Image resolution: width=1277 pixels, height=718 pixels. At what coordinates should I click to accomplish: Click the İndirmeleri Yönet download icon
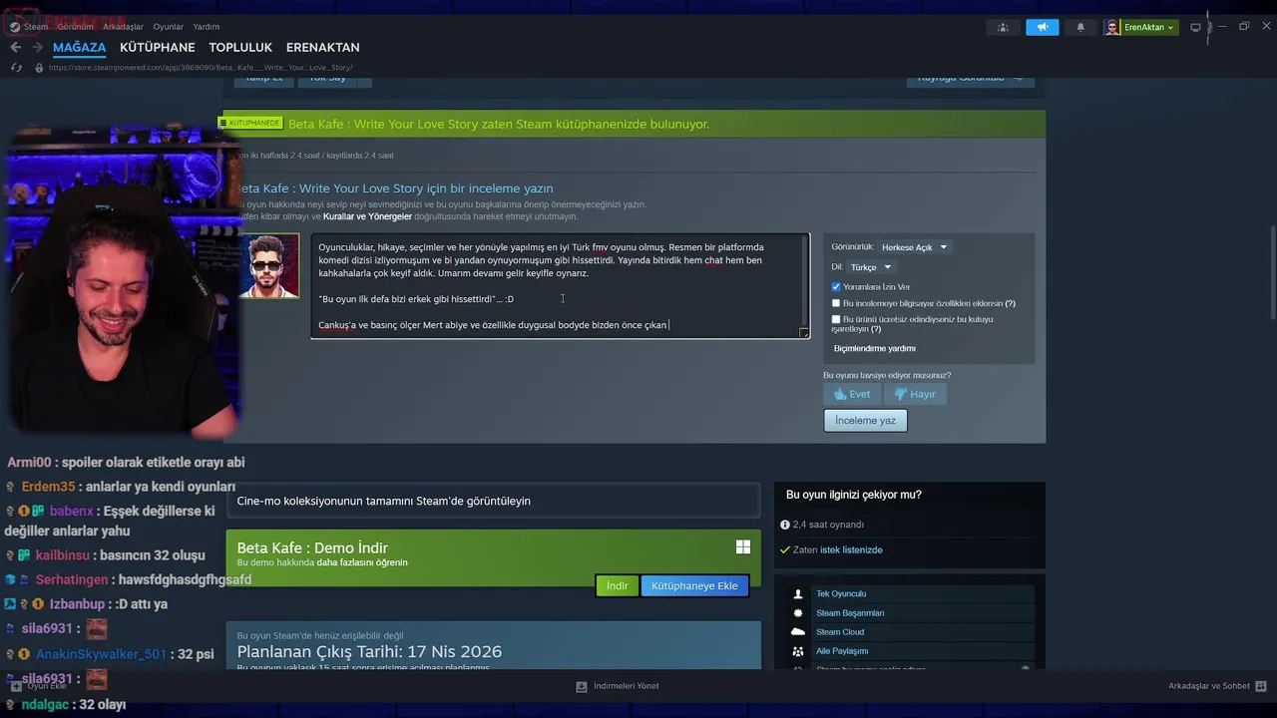(x=582, y=686)
